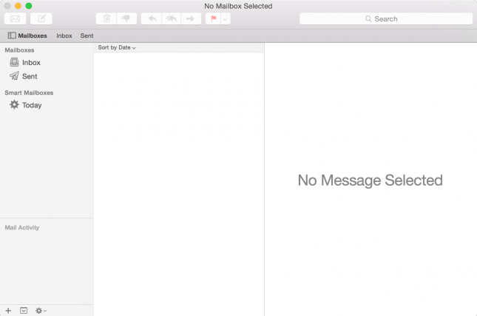The width and height of the screenshot is (477, 316).
Task: Open the Sort by Date dropdown
Action: (117, 47)
